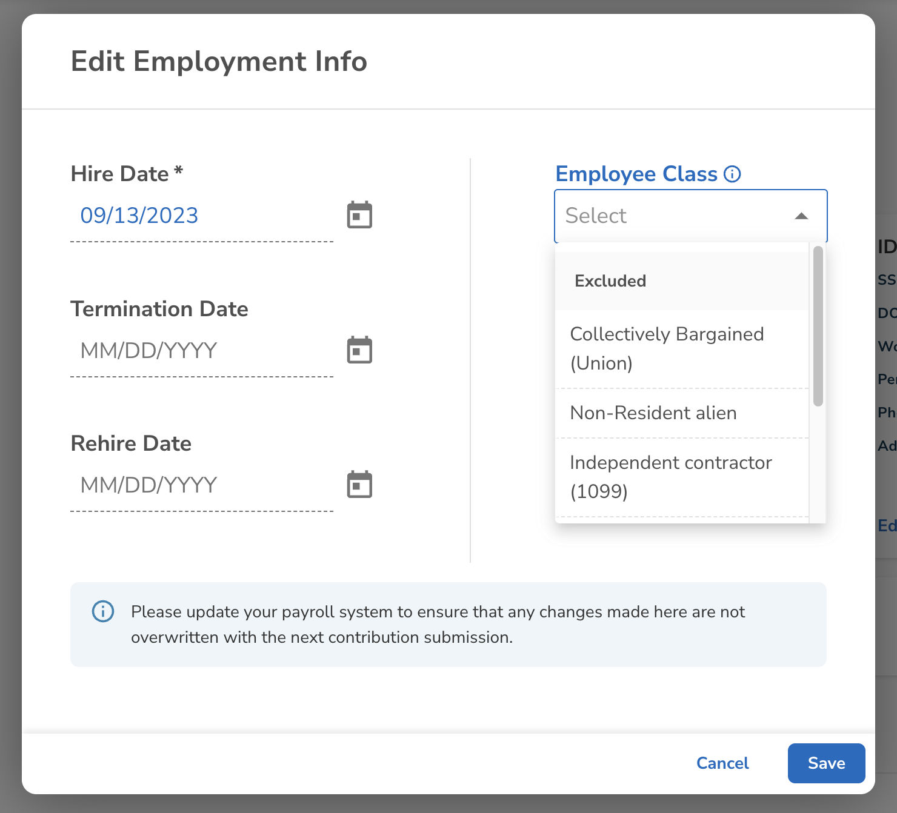Click the Edit Employment Info heading

219,62
